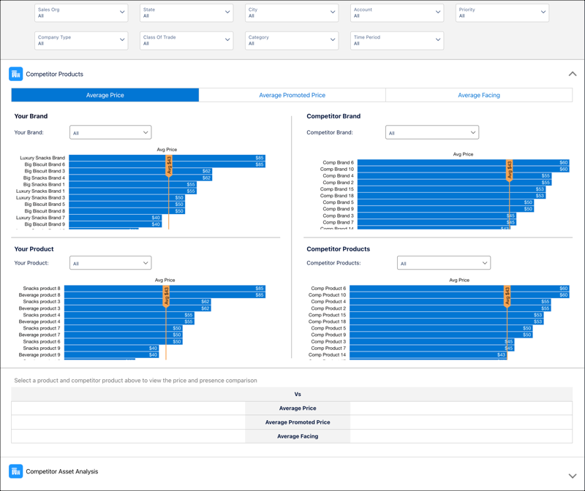This screenshot has width=585, height=491.
Task: Open the Sales Org filter dropdown
Action: click(81, 12)
